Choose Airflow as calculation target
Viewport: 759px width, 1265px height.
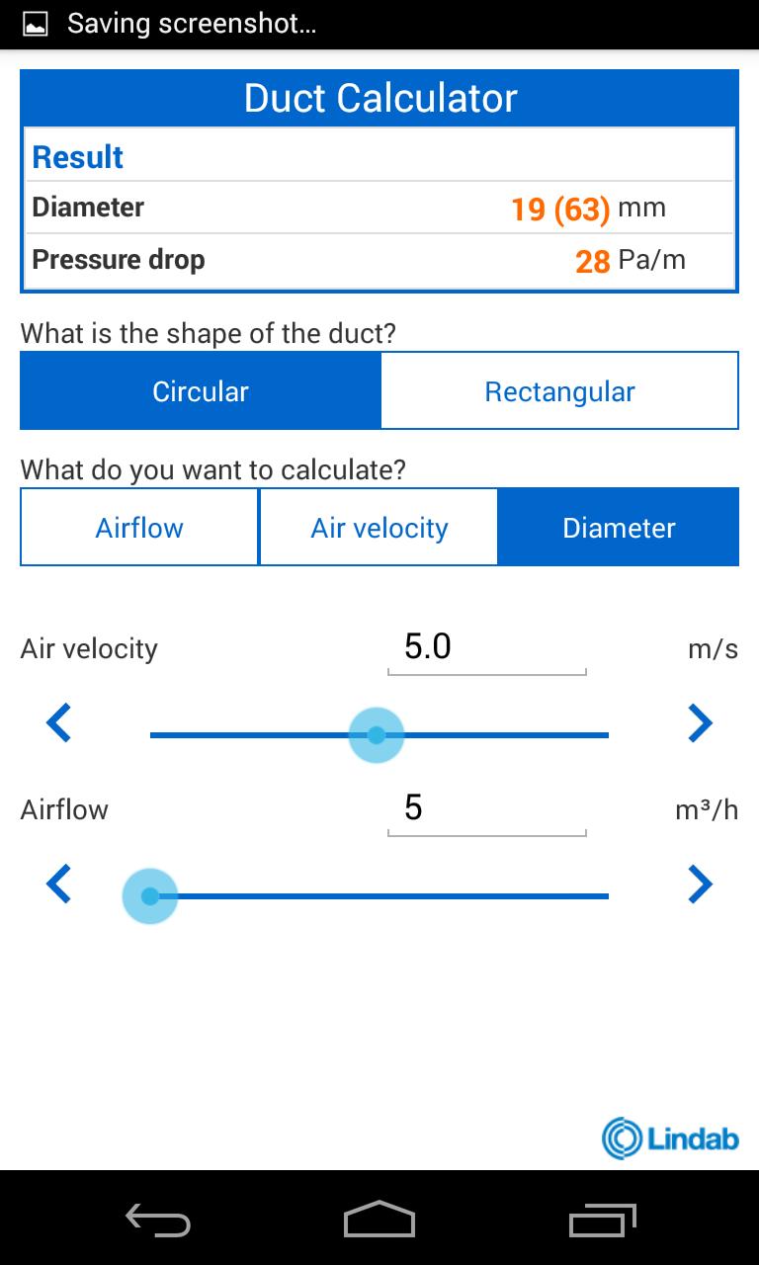tap(139, 528)
